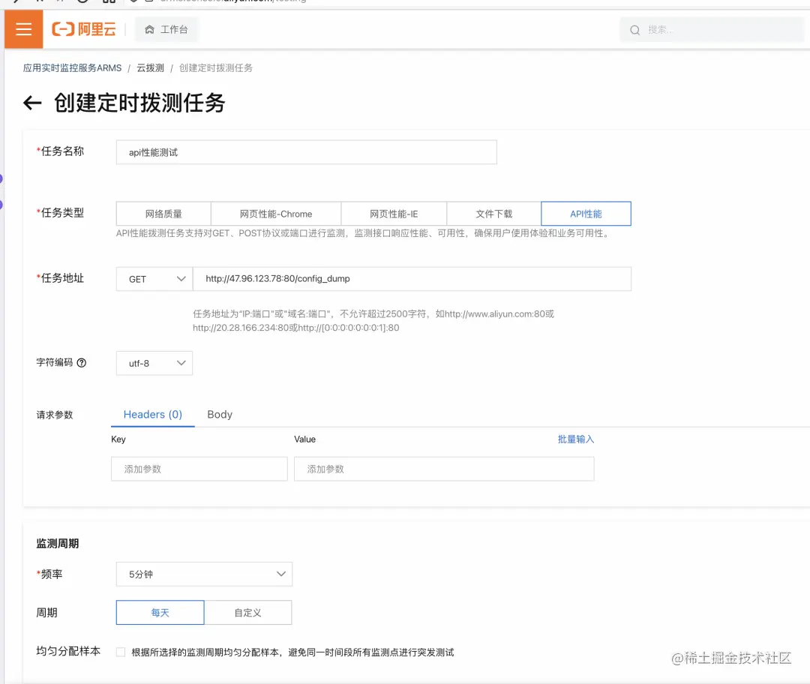
Task: Select 网页性能-IE task type
Action: point(394,214)
